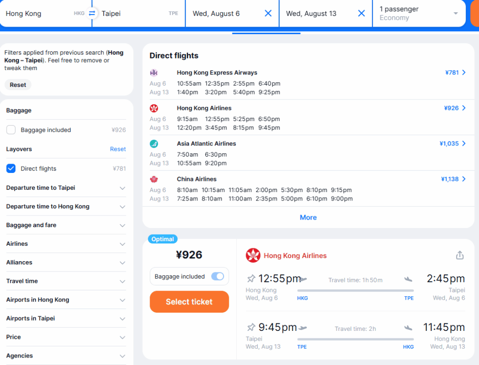Select Hong Kong Express 10:55am Aug 6 departure
The width and height of the screenshot is (479, 365).
(x=189, y=83)
